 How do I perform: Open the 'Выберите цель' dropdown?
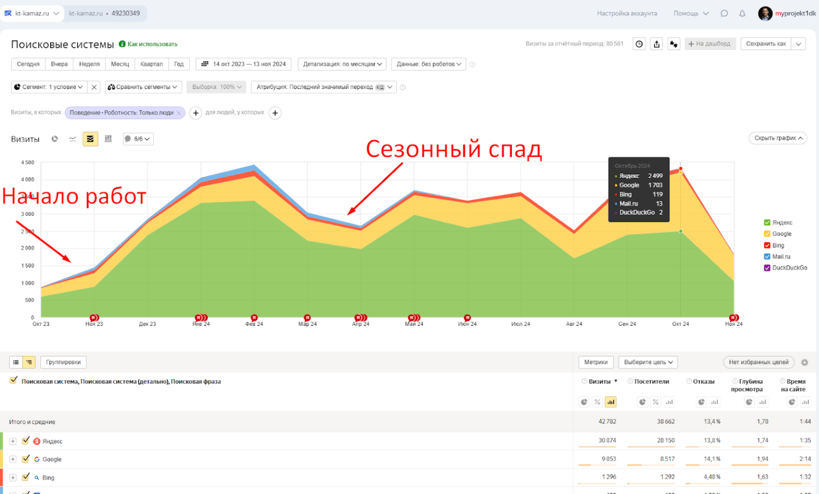(x=648, y=362)
